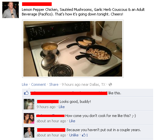This screenshot has width=163, height=140.
Task: Click the small thumbs-up count icon
Action: [84, 135]
